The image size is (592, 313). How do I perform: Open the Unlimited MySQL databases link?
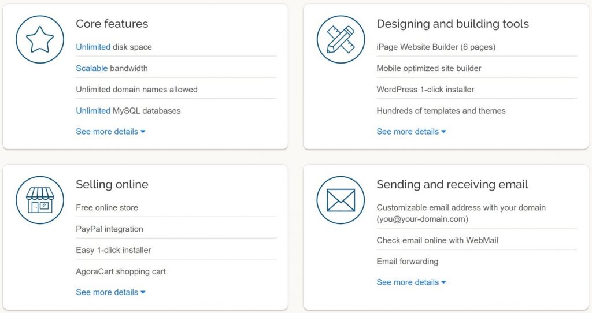(93, 111)
